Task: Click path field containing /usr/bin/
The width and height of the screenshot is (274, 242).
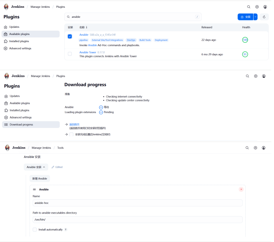Action: [138, 220]
